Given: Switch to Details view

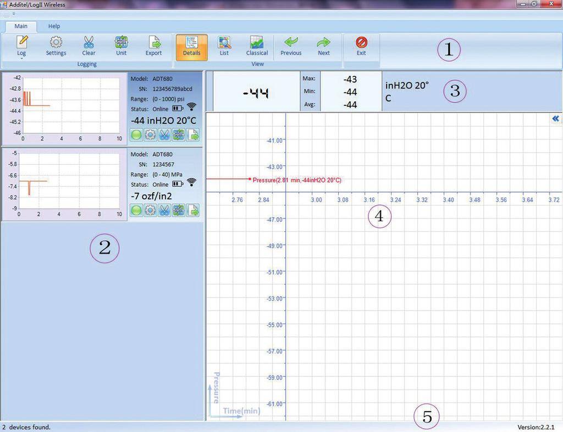Looking at the screenshot, I should [192, 47].
